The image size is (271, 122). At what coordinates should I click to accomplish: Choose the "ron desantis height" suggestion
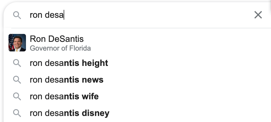pyautogui.click(x=69, y=63)
